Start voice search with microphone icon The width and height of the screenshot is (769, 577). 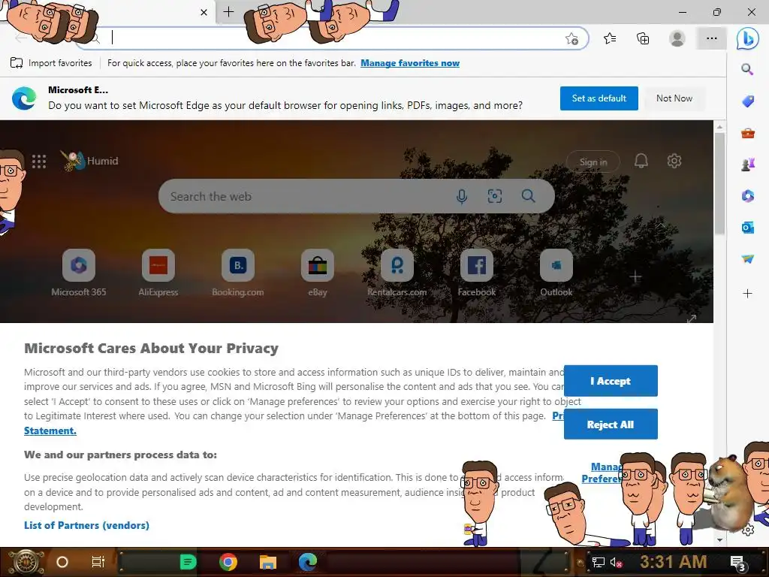click(462, 196)
